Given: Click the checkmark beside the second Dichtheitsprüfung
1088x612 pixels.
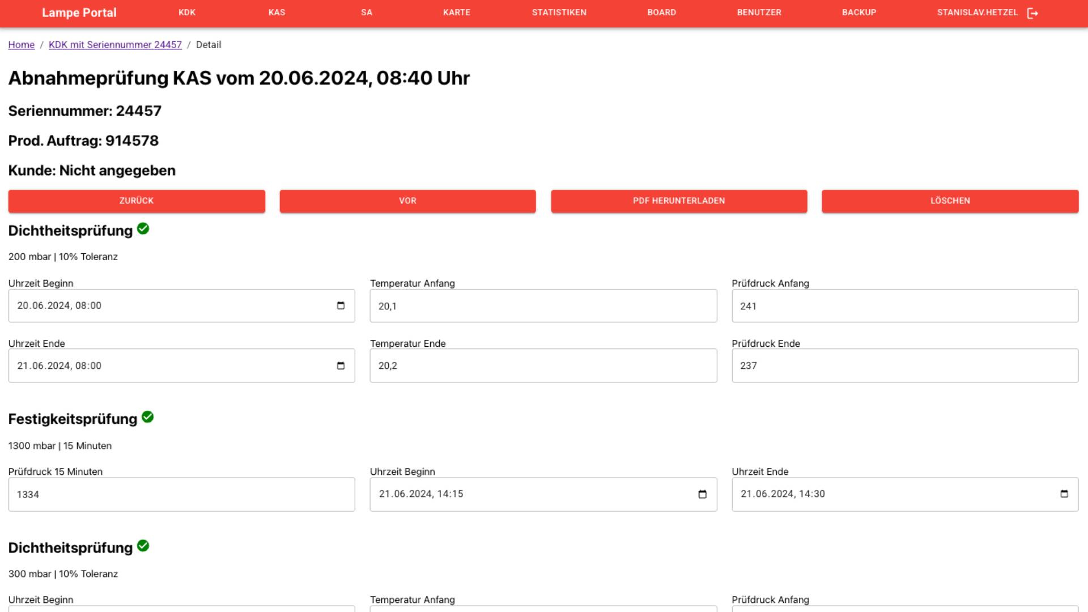Looking at the screenshot, I should coord(143,546).
